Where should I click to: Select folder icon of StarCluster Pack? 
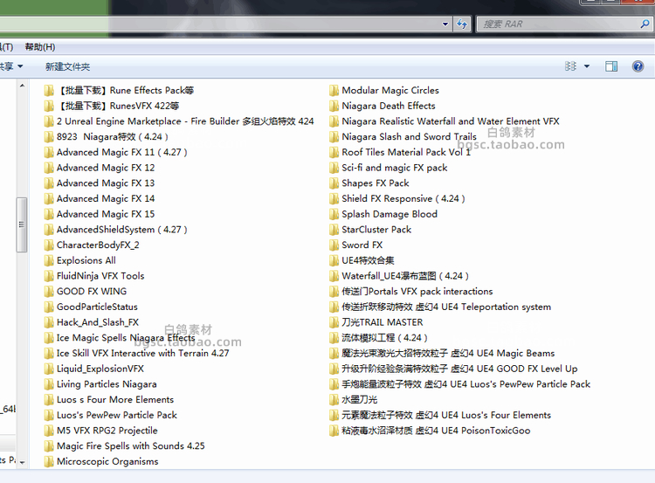pyautogui.click(x=334, y=230)
